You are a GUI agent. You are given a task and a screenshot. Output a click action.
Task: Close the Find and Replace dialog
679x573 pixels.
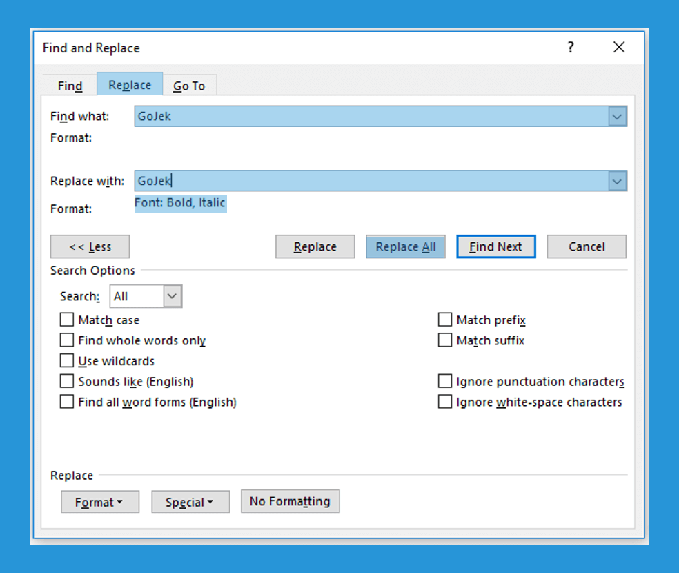619,47
